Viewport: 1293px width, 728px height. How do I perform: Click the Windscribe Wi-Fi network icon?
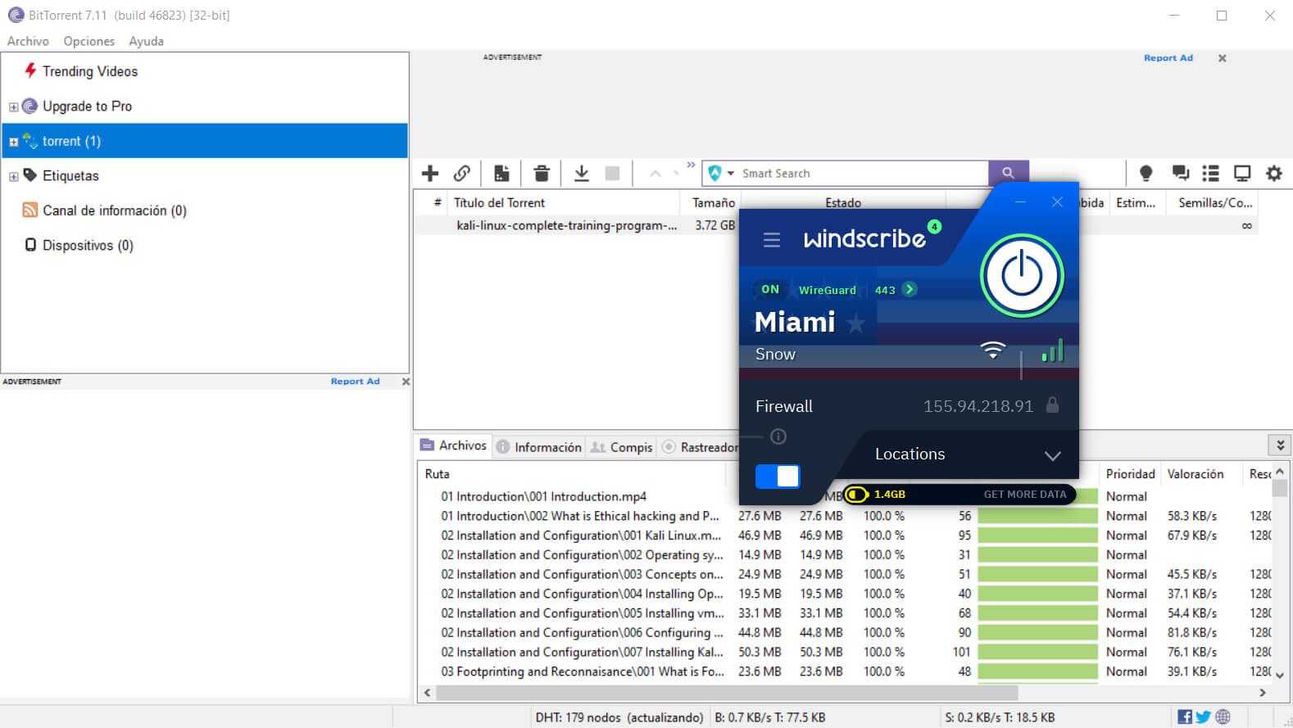[x=993, y=350]
